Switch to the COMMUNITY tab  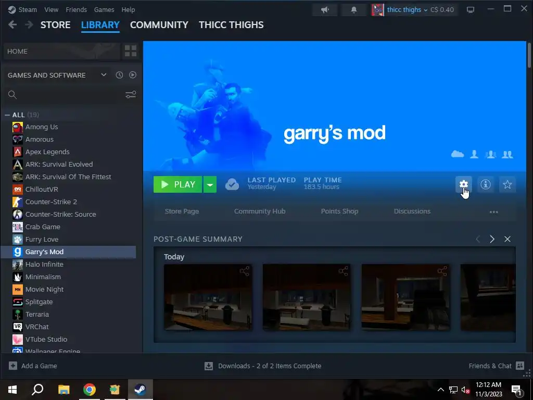[159, 25]
